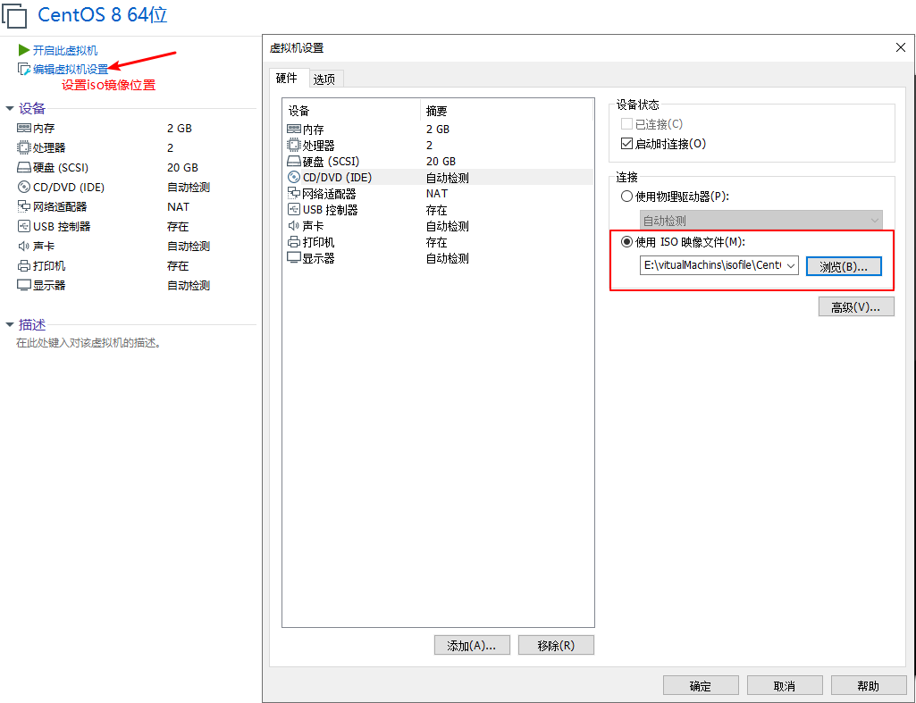Select 硬盘 (SCSI) row in dialog list
The width and height of the screenshot is (916, 703).
[x=438, y=161]
